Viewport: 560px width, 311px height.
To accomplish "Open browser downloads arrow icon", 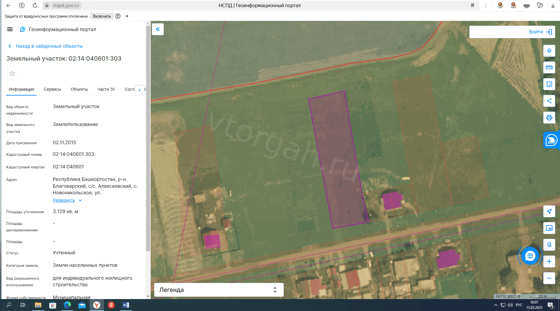I will pos(553,5).
